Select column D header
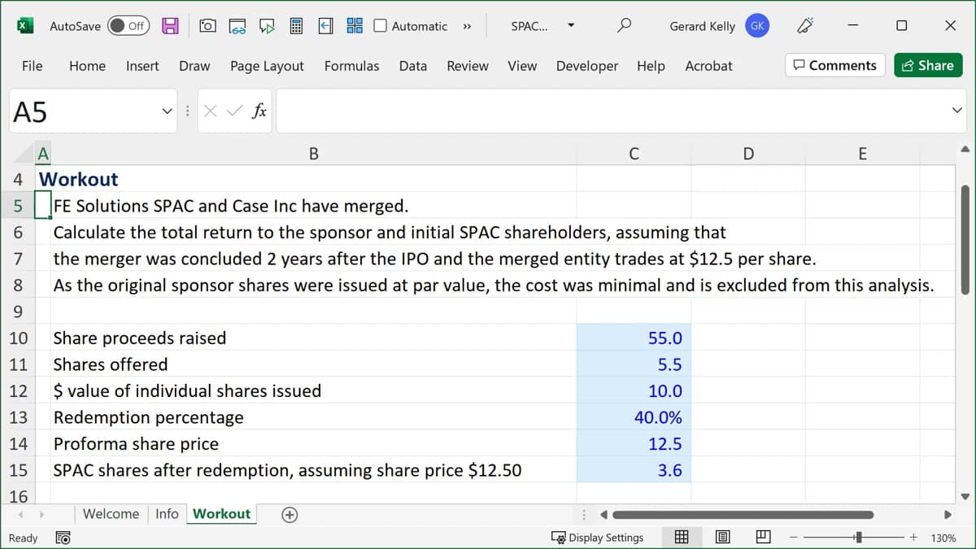This screenshot has height=549, width=976. click(x=748, y=153)
